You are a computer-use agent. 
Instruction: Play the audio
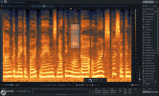coord(23,91)
